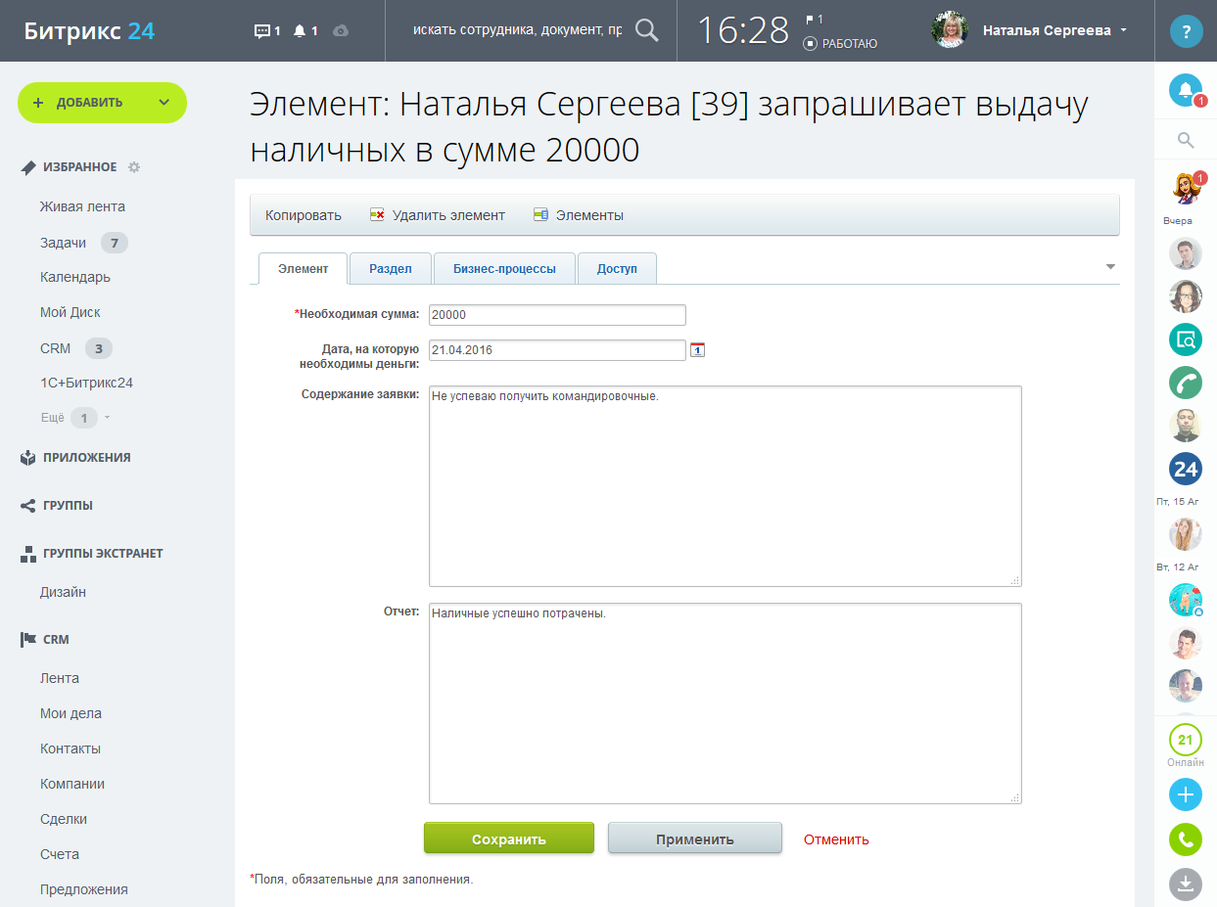Open the blue 24 chat icon

[x=1186, y=469]
